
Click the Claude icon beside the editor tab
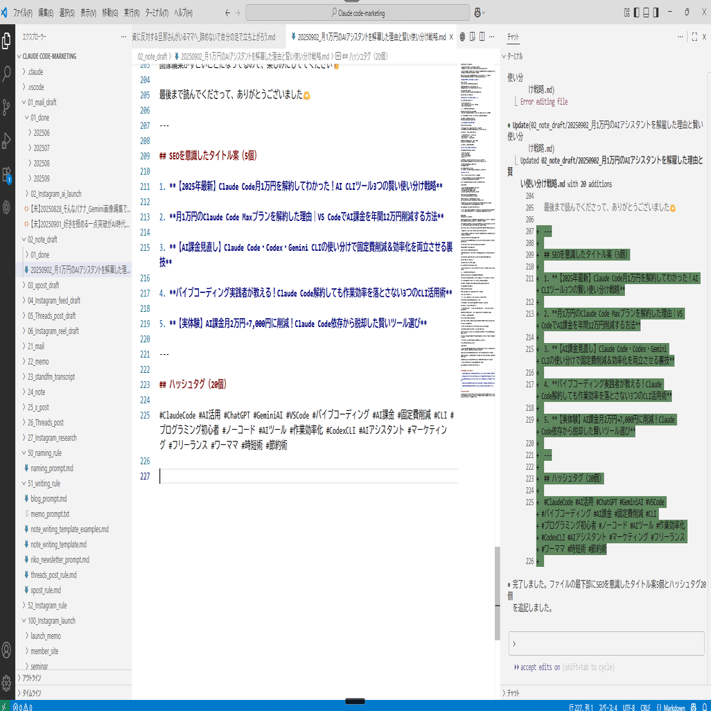coord(462,36)
